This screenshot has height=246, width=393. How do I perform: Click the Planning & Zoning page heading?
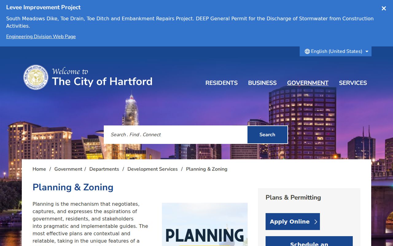(x=73, y=187)
